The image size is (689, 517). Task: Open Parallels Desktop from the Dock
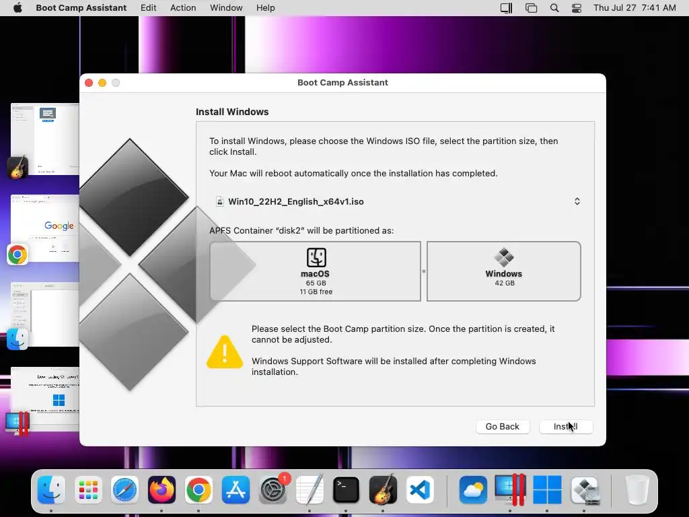tap(510, 489)
